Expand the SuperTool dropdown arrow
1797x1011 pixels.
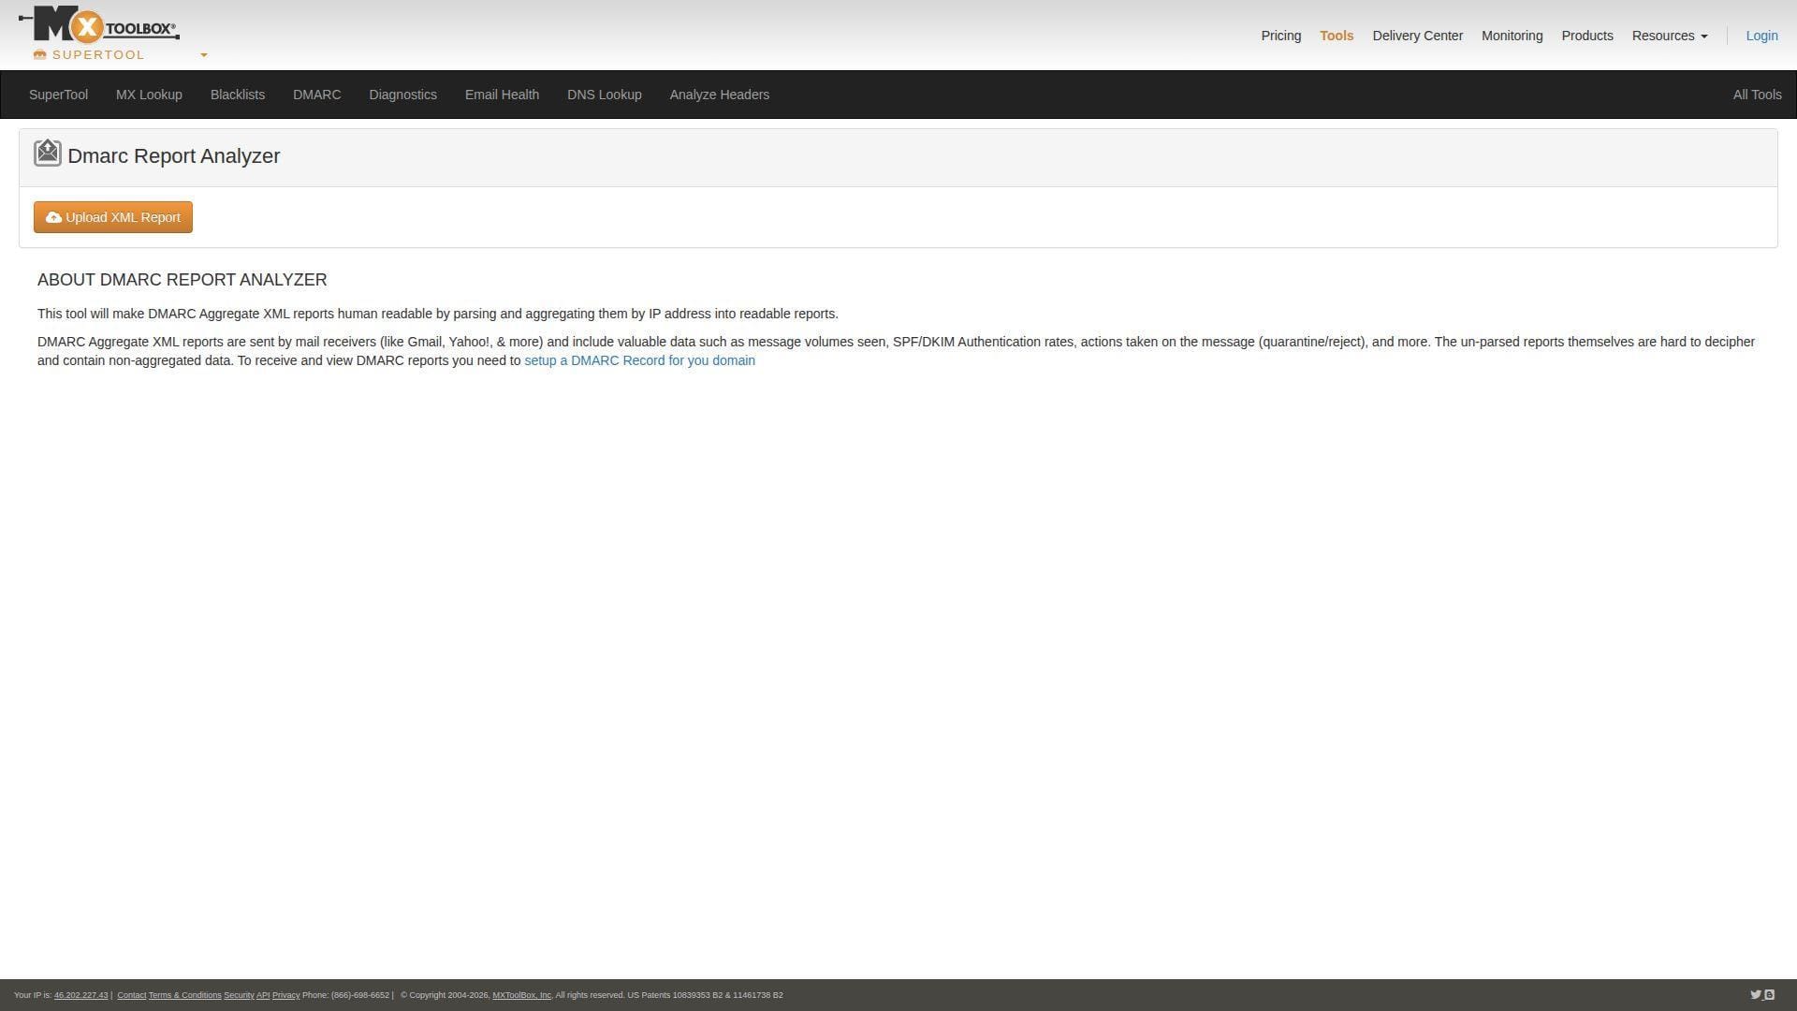203,55
